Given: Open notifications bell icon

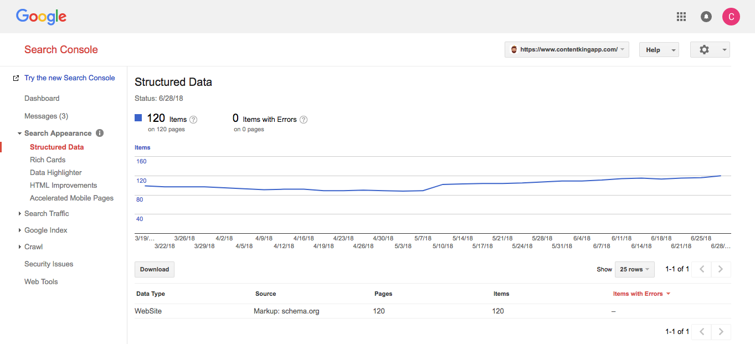Looking at the screenshot, I should [x=706, y=17].
